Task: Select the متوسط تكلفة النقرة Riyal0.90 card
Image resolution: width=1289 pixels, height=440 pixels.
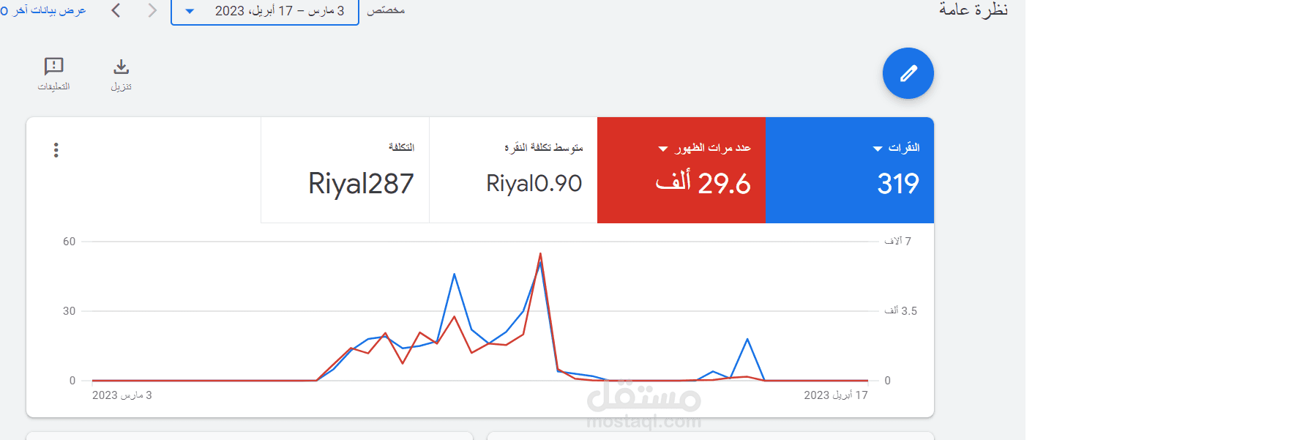Action: pos(514,171)
